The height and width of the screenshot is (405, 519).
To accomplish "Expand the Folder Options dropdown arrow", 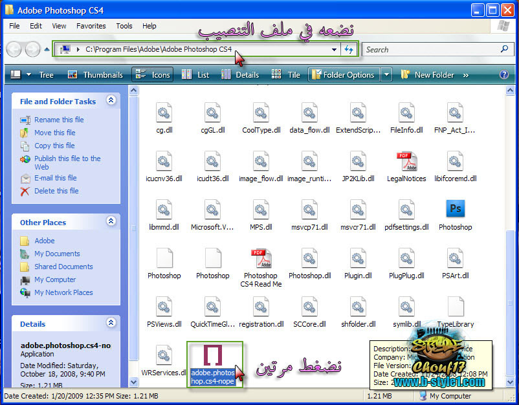I will [x=386, y=75].
